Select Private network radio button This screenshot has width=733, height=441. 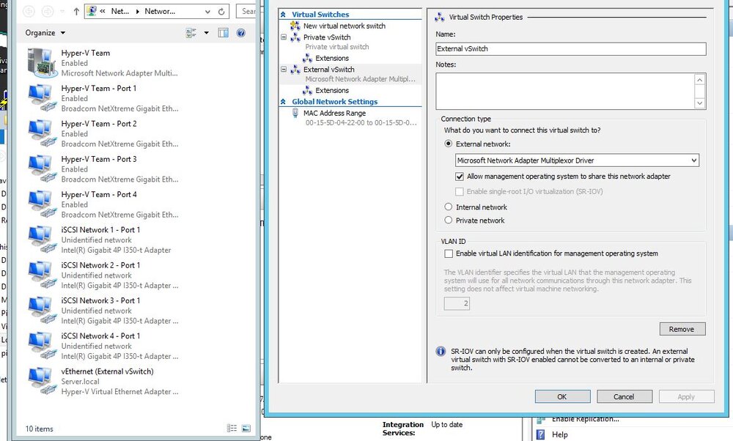(449, 220)
